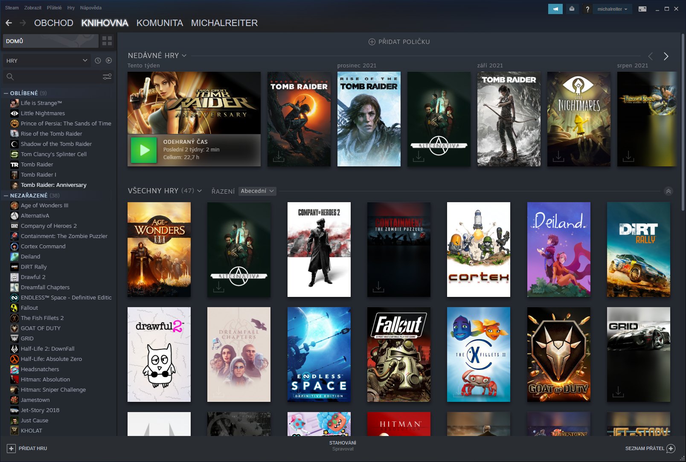This screenshot has width=686, height=462.
Task: Click Tom Clancy's Splinter Cell sidebar icon
Action: point(15,154)
